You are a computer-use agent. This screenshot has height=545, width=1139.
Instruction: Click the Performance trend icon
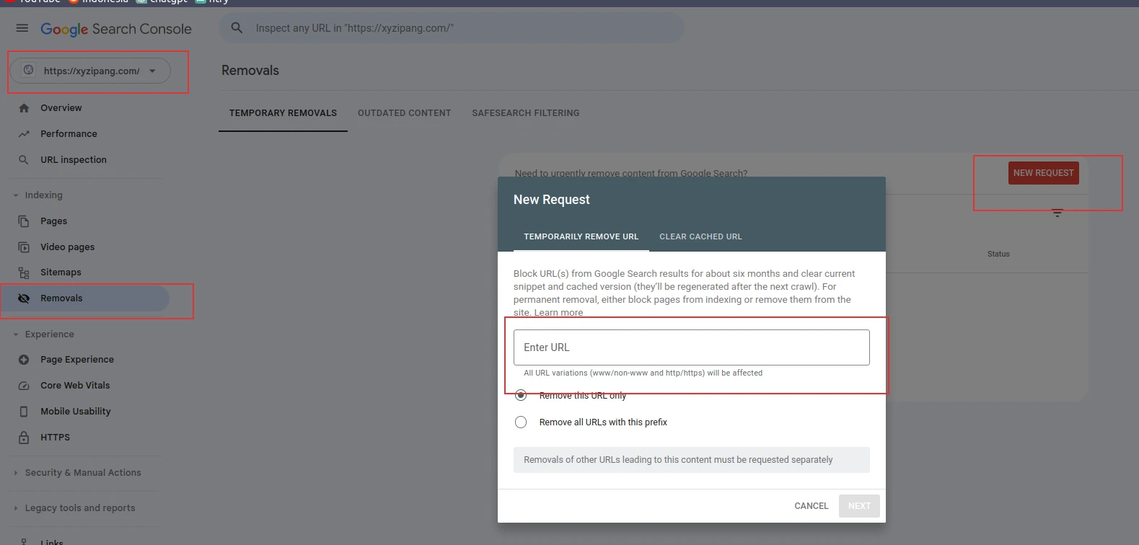pyautogui.click(x=24, y=134)
